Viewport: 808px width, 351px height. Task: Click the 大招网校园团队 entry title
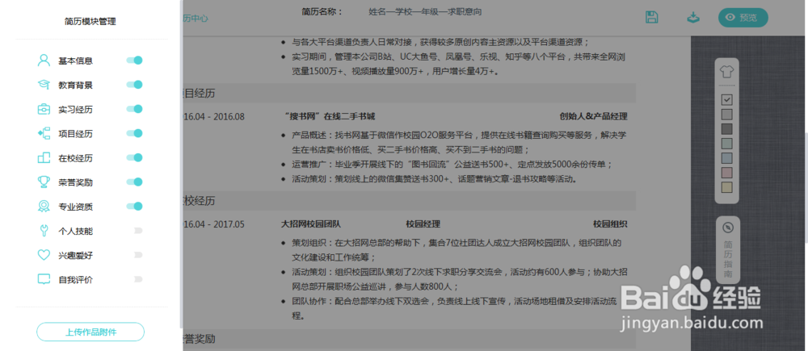[311, 224]
